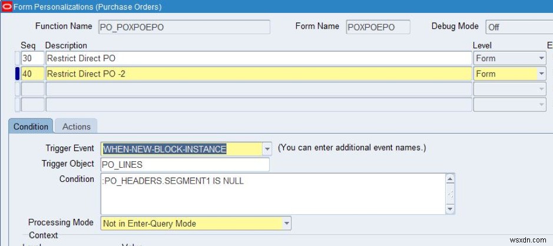Viewport: 553px width, 246px height.
Task: Select the Condition tab
Action: point(31,127)
